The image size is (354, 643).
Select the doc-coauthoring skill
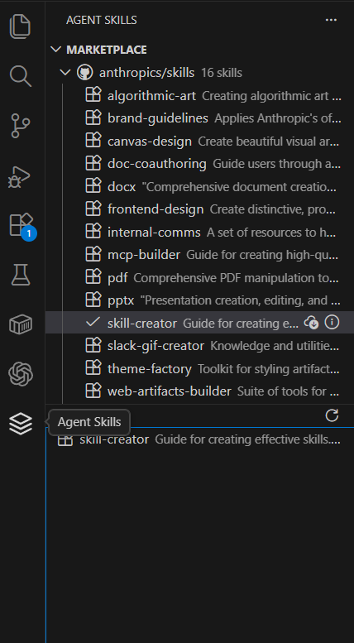[x=199, y=164]
